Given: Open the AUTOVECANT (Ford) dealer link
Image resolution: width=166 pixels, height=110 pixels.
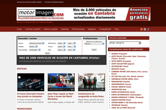Looking at the screenshot, I should click(120, 67).
